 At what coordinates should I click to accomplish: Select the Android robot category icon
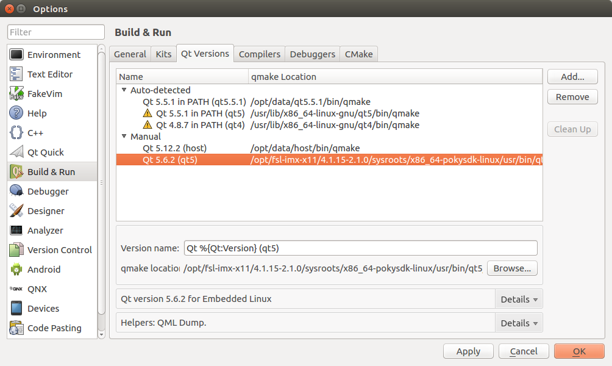point(16,270)
